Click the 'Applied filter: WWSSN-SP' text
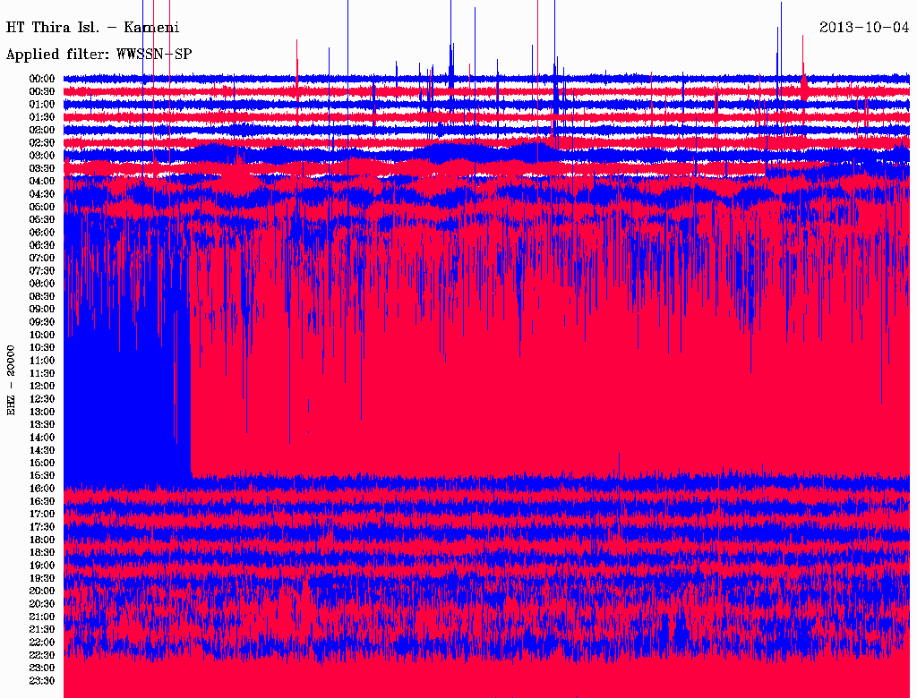 [99, 55]
